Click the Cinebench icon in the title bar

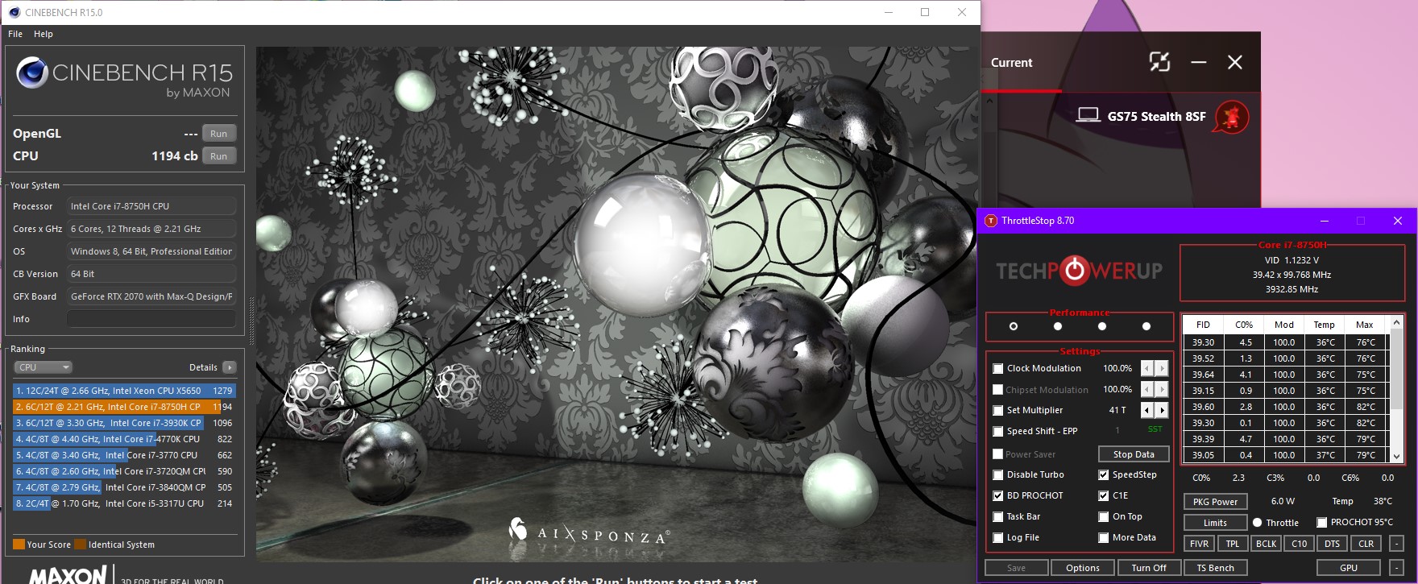click(14, 12)
